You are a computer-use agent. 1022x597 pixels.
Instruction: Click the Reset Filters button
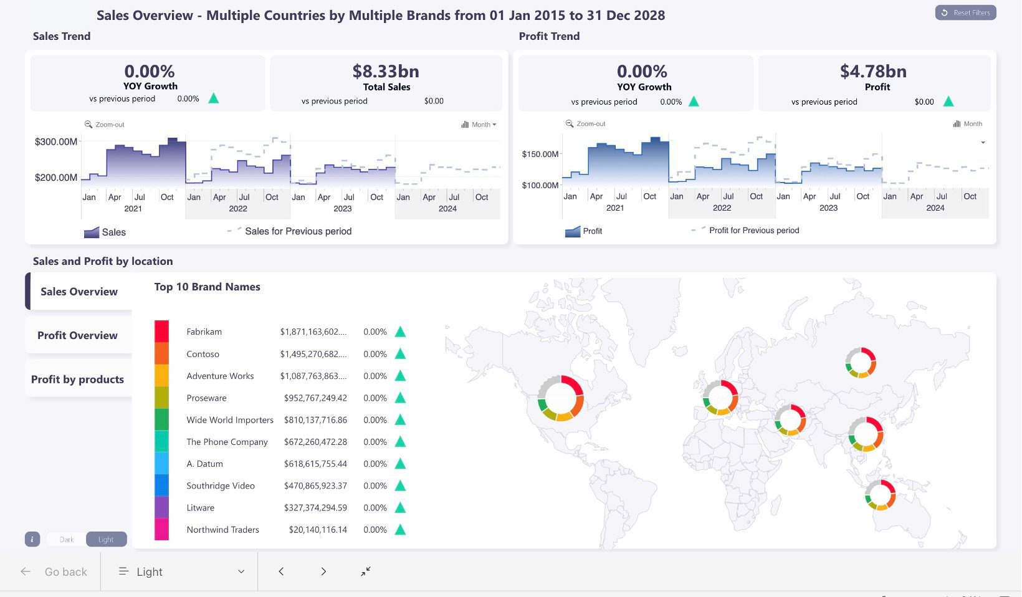coord(965,12)
